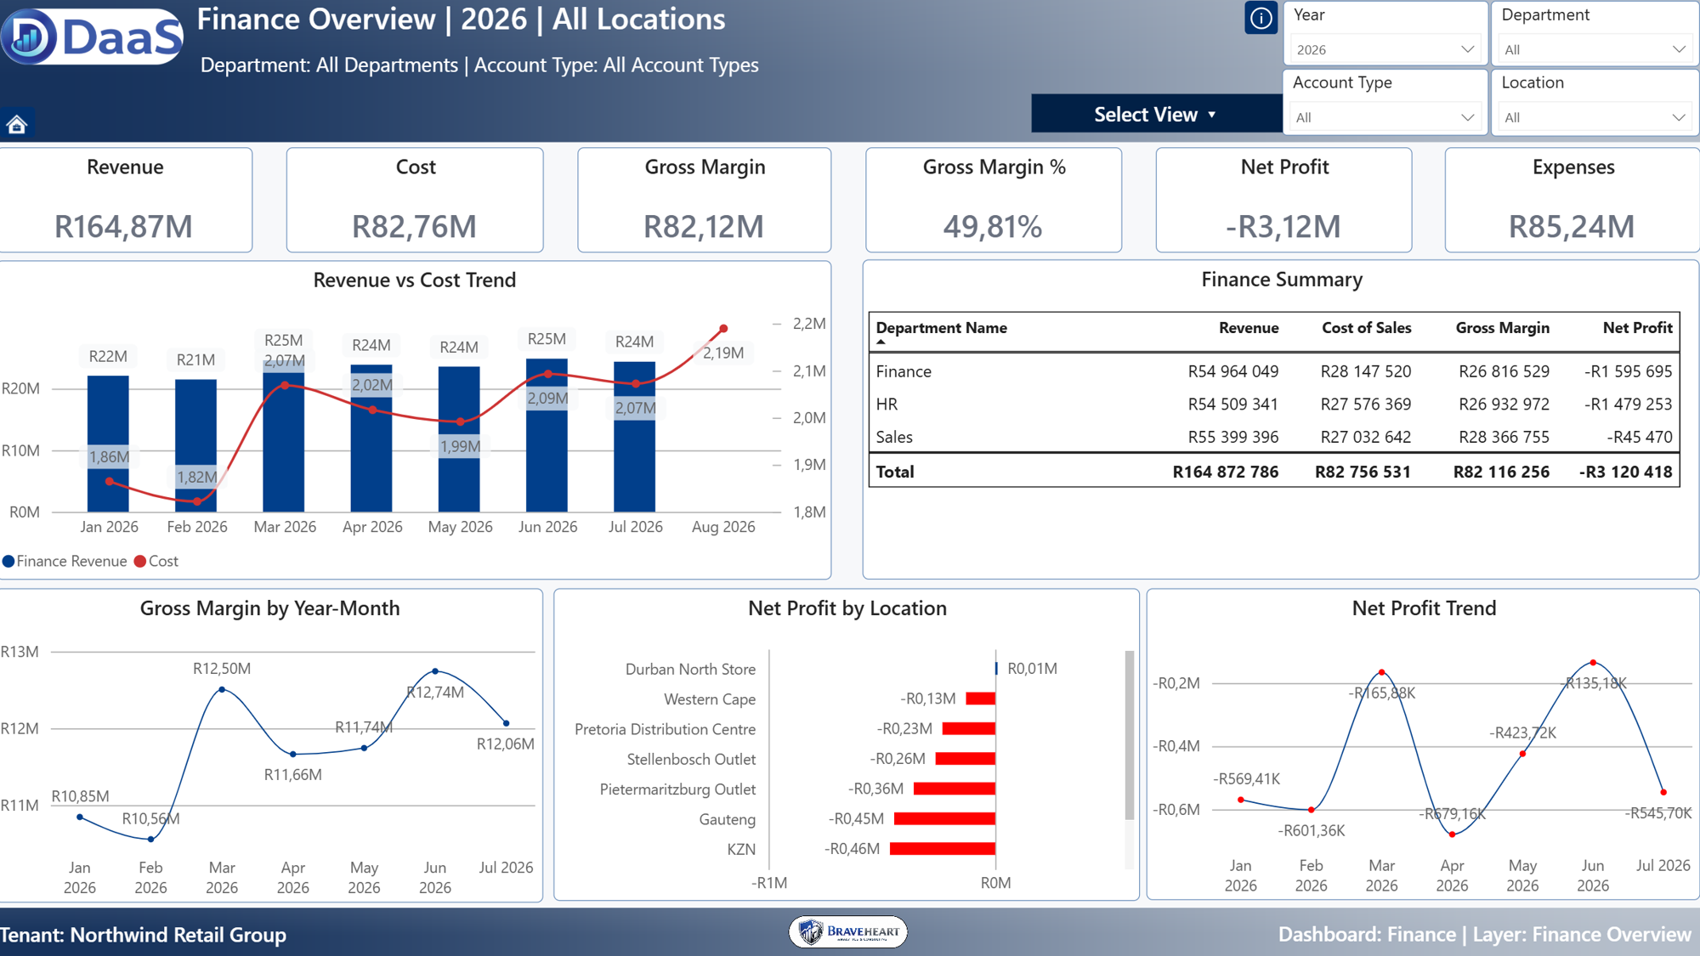Open the info icon near Year filter
1700x956 pixels.
pyautogui.click(x=1261, y=18)
